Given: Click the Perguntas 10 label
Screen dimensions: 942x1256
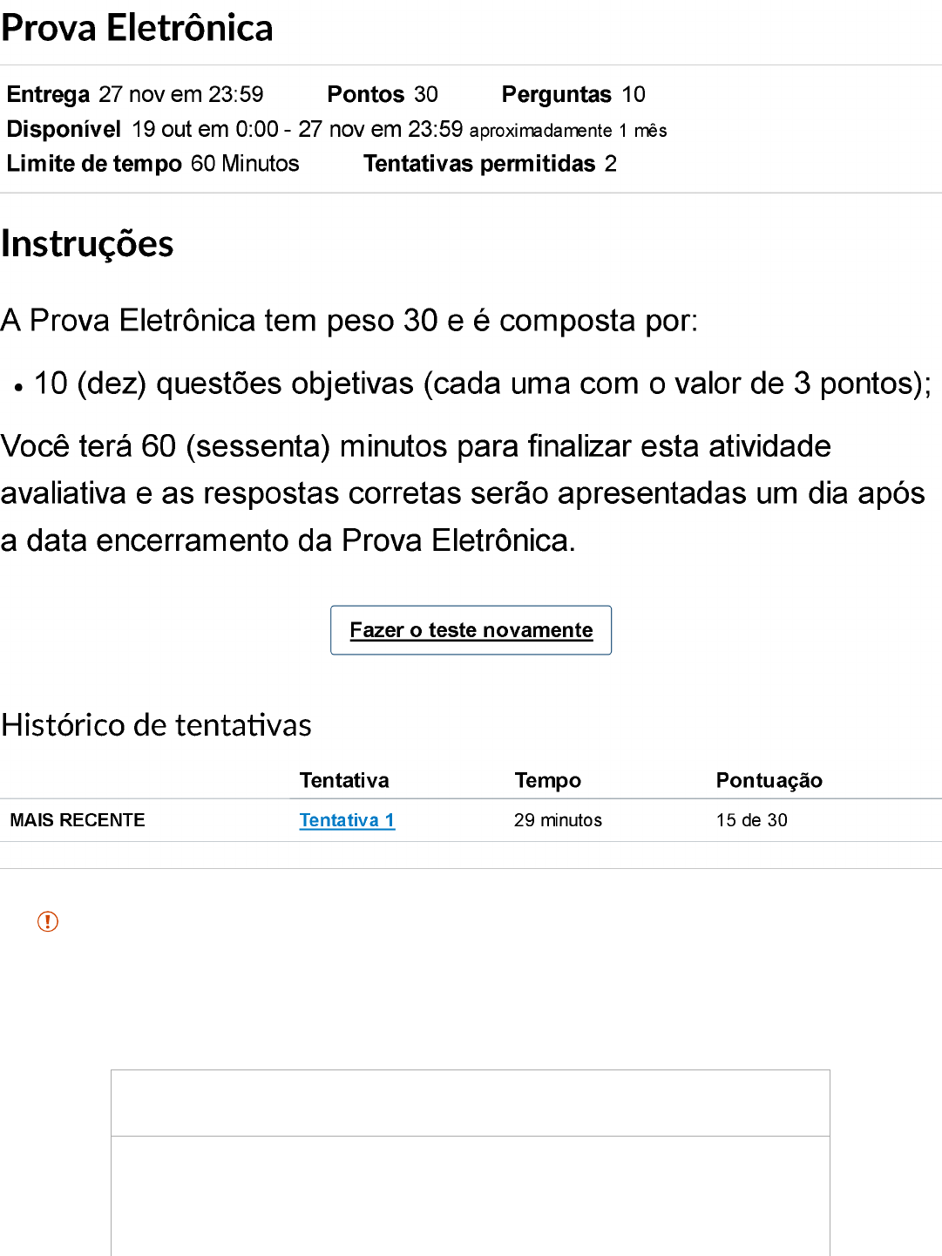Looking at the screenshot, I should 573,94.
